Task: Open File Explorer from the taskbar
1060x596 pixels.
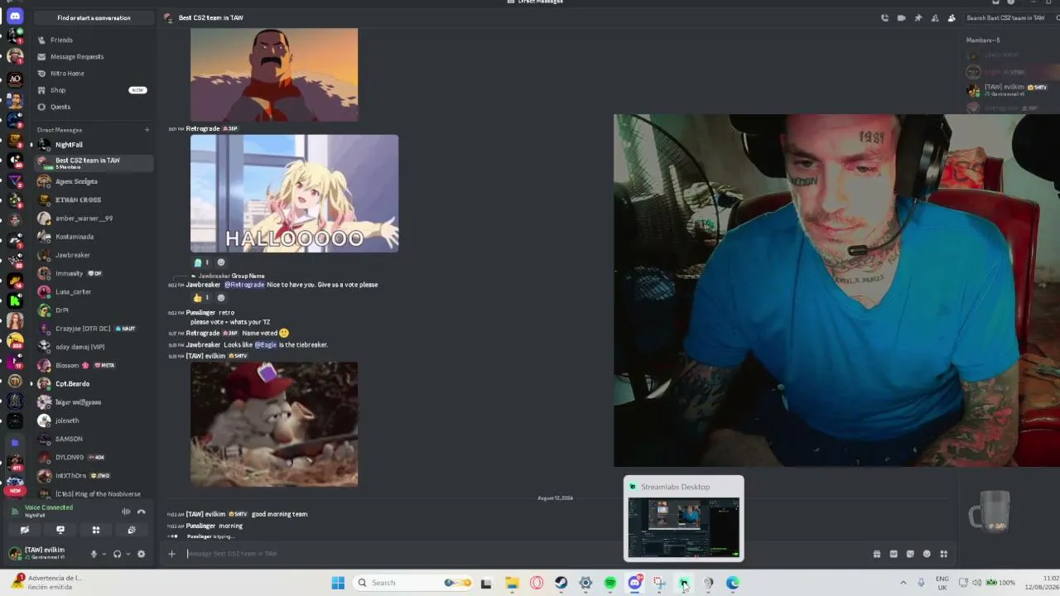Action: point(512,583)
